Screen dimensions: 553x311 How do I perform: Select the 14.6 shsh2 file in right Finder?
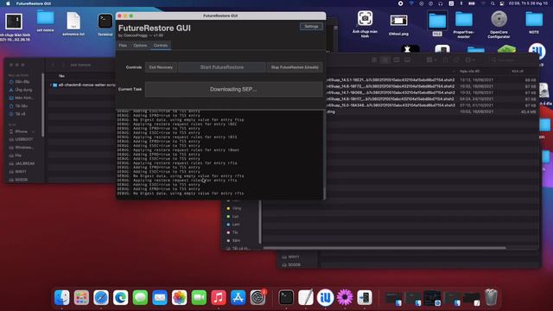coord(431,86)
